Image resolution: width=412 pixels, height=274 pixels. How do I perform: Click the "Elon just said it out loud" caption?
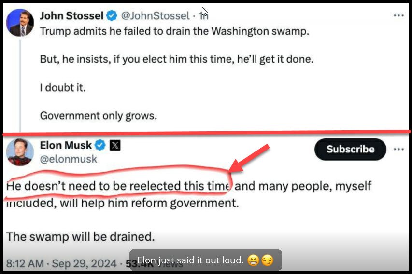(x=190, y=260)
